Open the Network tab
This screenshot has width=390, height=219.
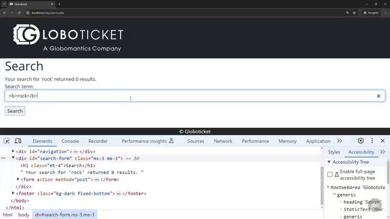tap(223, 141)
